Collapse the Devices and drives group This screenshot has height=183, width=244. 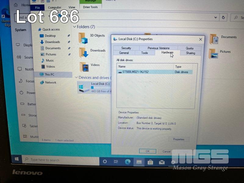click(76, 77)
